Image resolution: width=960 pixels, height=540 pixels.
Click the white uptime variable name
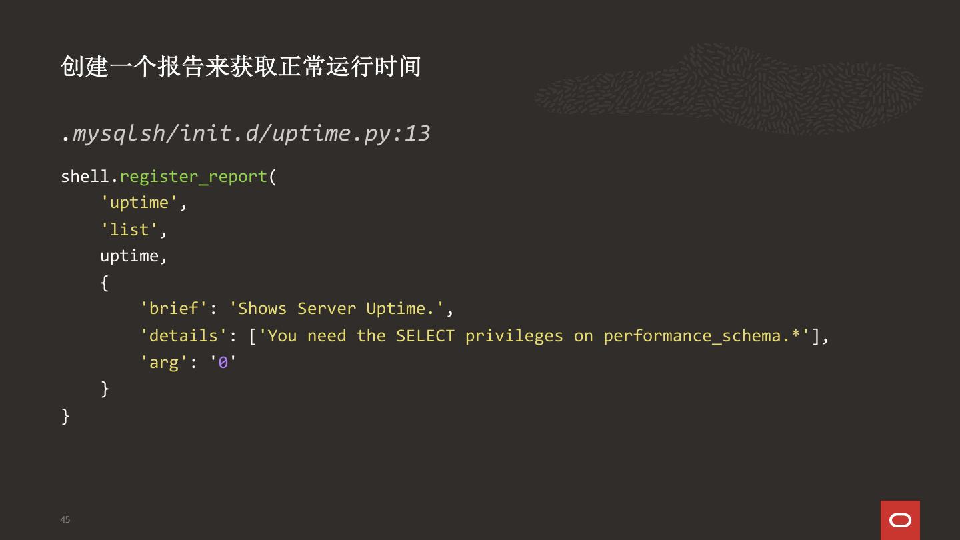[129, 256]
